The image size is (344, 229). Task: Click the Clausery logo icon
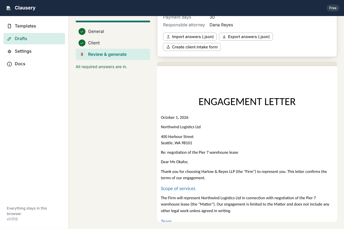click(9, 8)
